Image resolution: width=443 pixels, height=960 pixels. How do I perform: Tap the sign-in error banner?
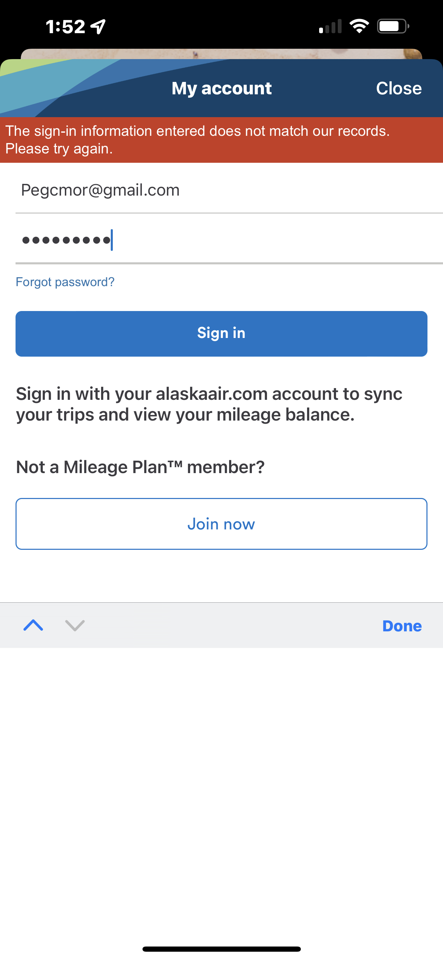pyautogui.click(x=221, y=140)
